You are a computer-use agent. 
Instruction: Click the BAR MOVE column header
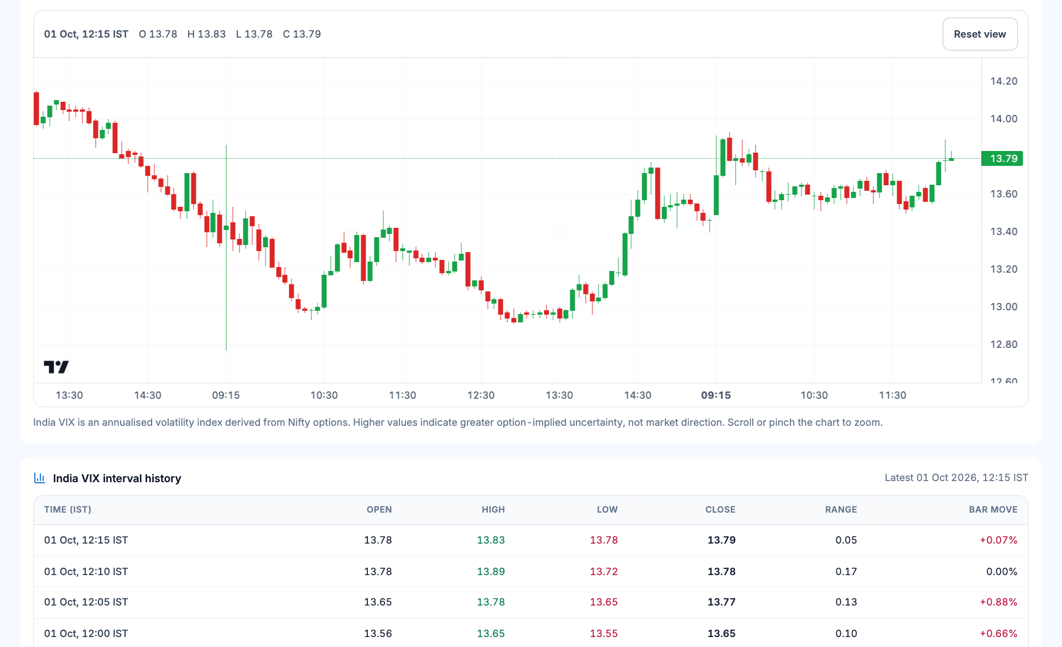point(993,509)
